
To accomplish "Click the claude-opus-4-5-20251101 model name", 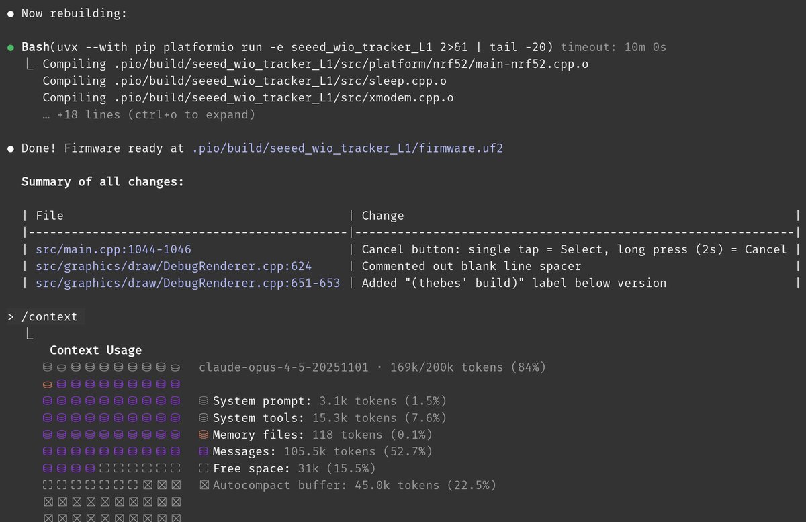I will coord(283,367).
